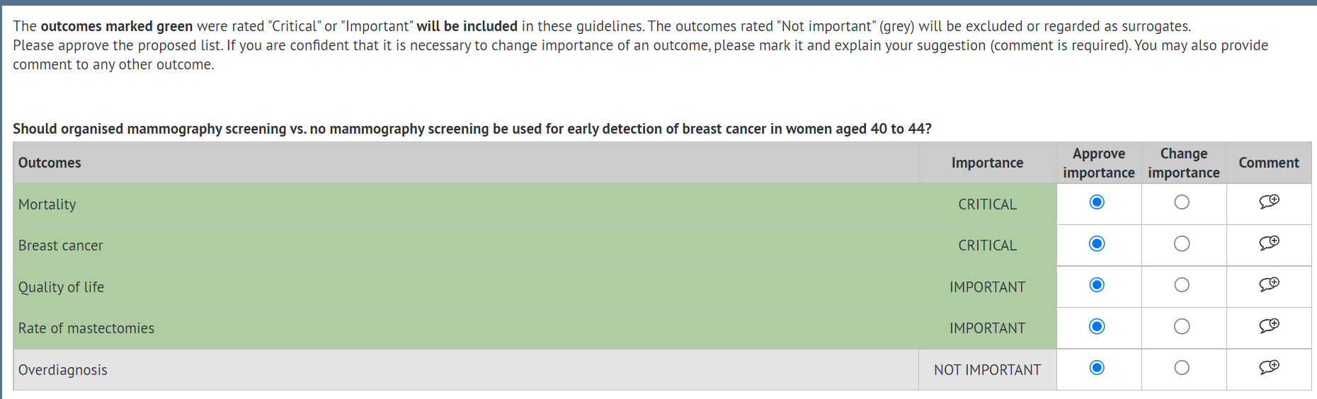This screenshot has width=1317, height=399.
Task: Mark Change importance for Rate of mastectomies
Action: (x=1182, y=327)
